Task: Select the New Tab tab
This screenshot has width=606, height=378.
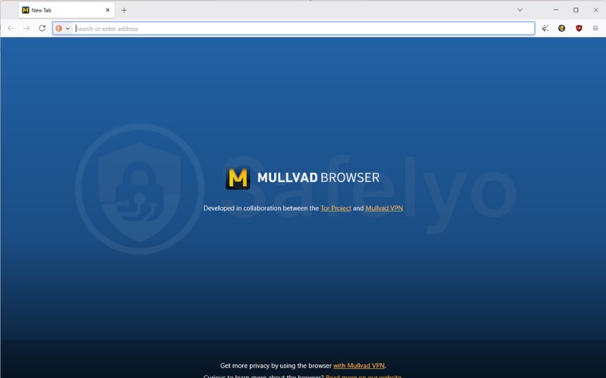Action: click(x=67, y=11)
